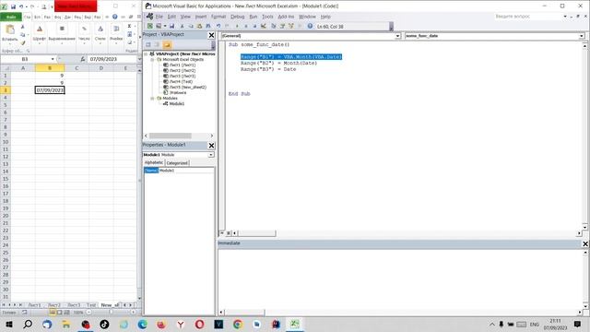This screenshot has width=590, height=332.
Task: Open dropdown arrow next to Insert UserForm icon
Action: point(165,26)
